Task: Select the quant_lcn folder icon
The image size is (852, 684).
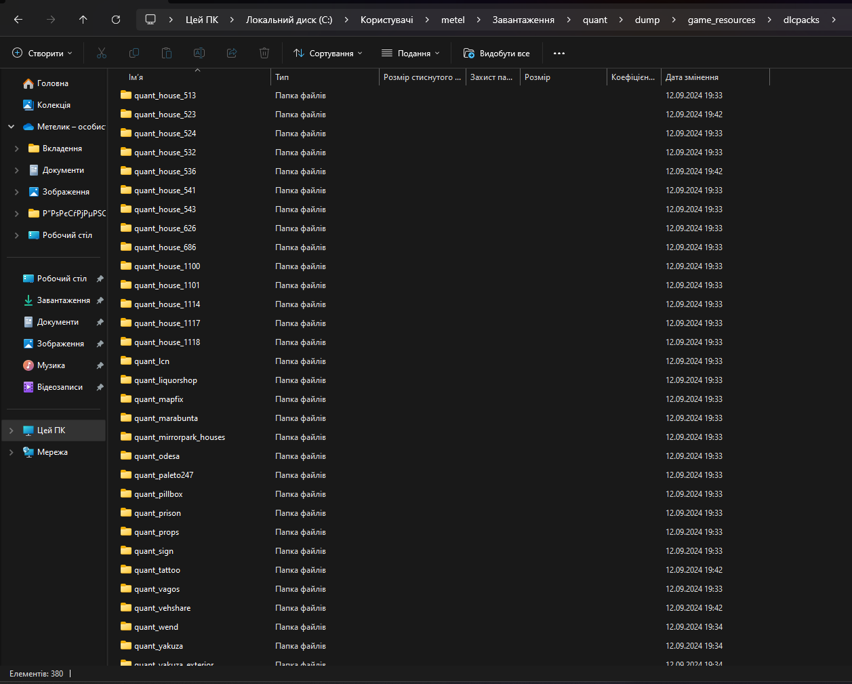Action: click(126, 361)
